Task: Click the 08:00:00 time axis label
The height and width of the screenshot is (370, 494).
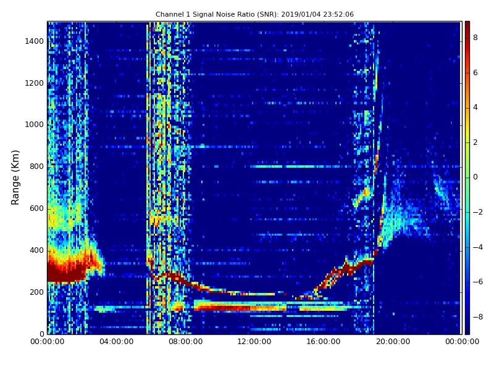Action: (186, 342)
